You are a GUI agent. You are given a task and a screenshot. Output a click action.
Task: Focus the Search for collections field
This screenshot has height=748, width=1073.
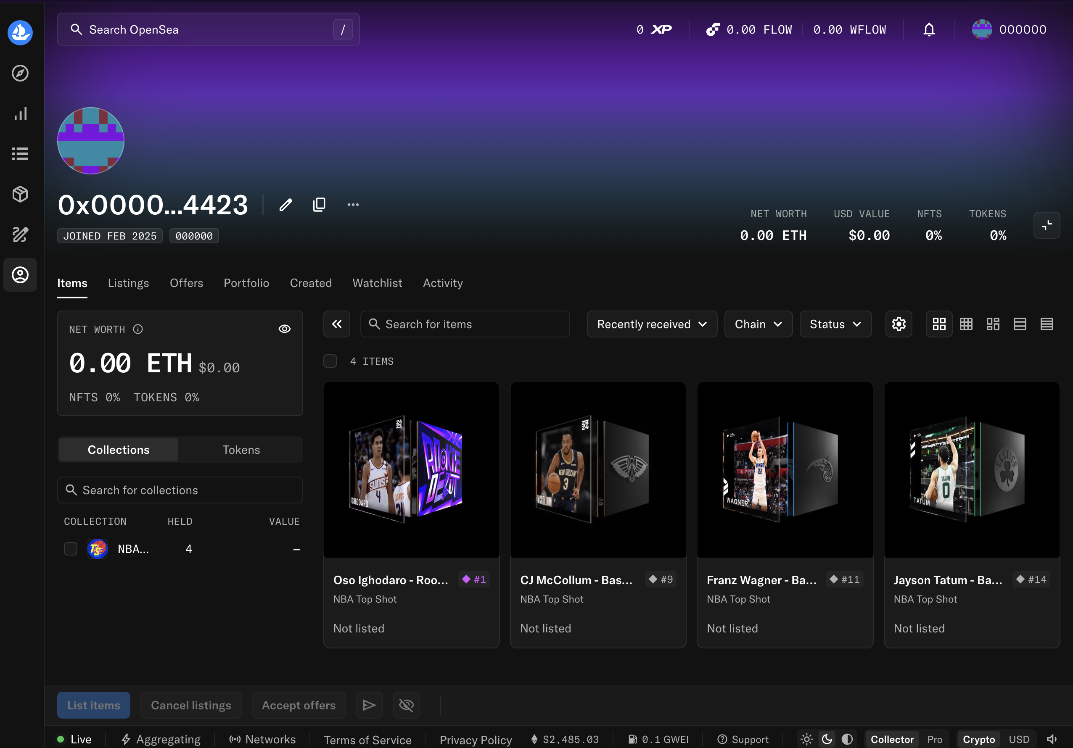pos(180,490)
